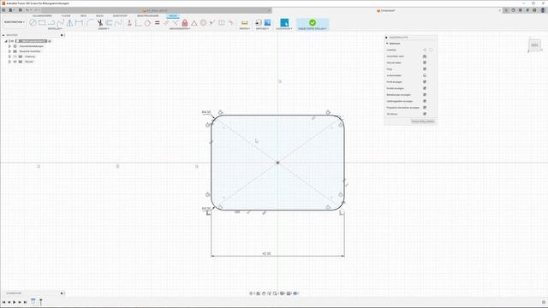Expand the Benannte Ansichten tree node
This screenshot has height=308, width=548.
9,51
